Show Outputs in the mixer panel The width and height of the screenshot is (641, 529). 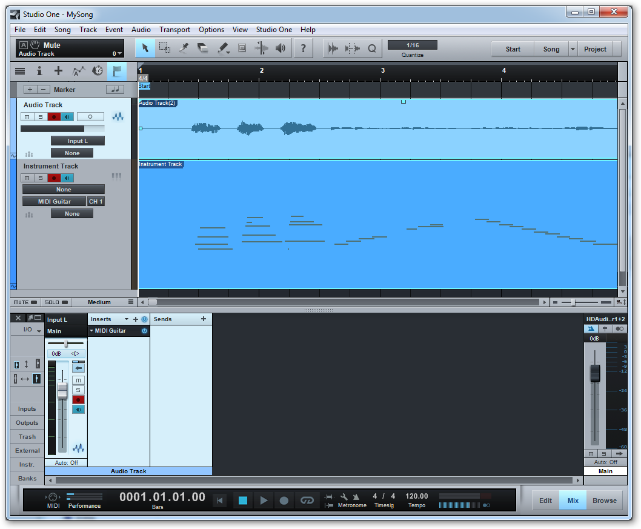click(27, 423)
